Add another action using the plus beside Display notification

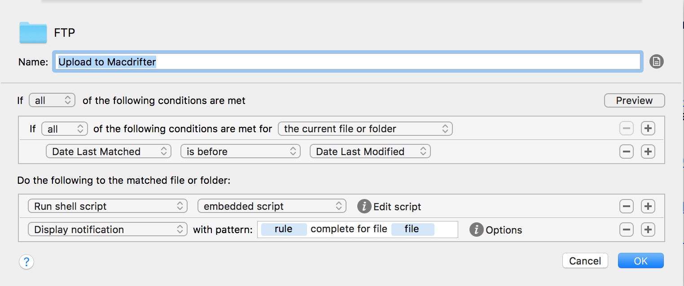click(648, 230)
